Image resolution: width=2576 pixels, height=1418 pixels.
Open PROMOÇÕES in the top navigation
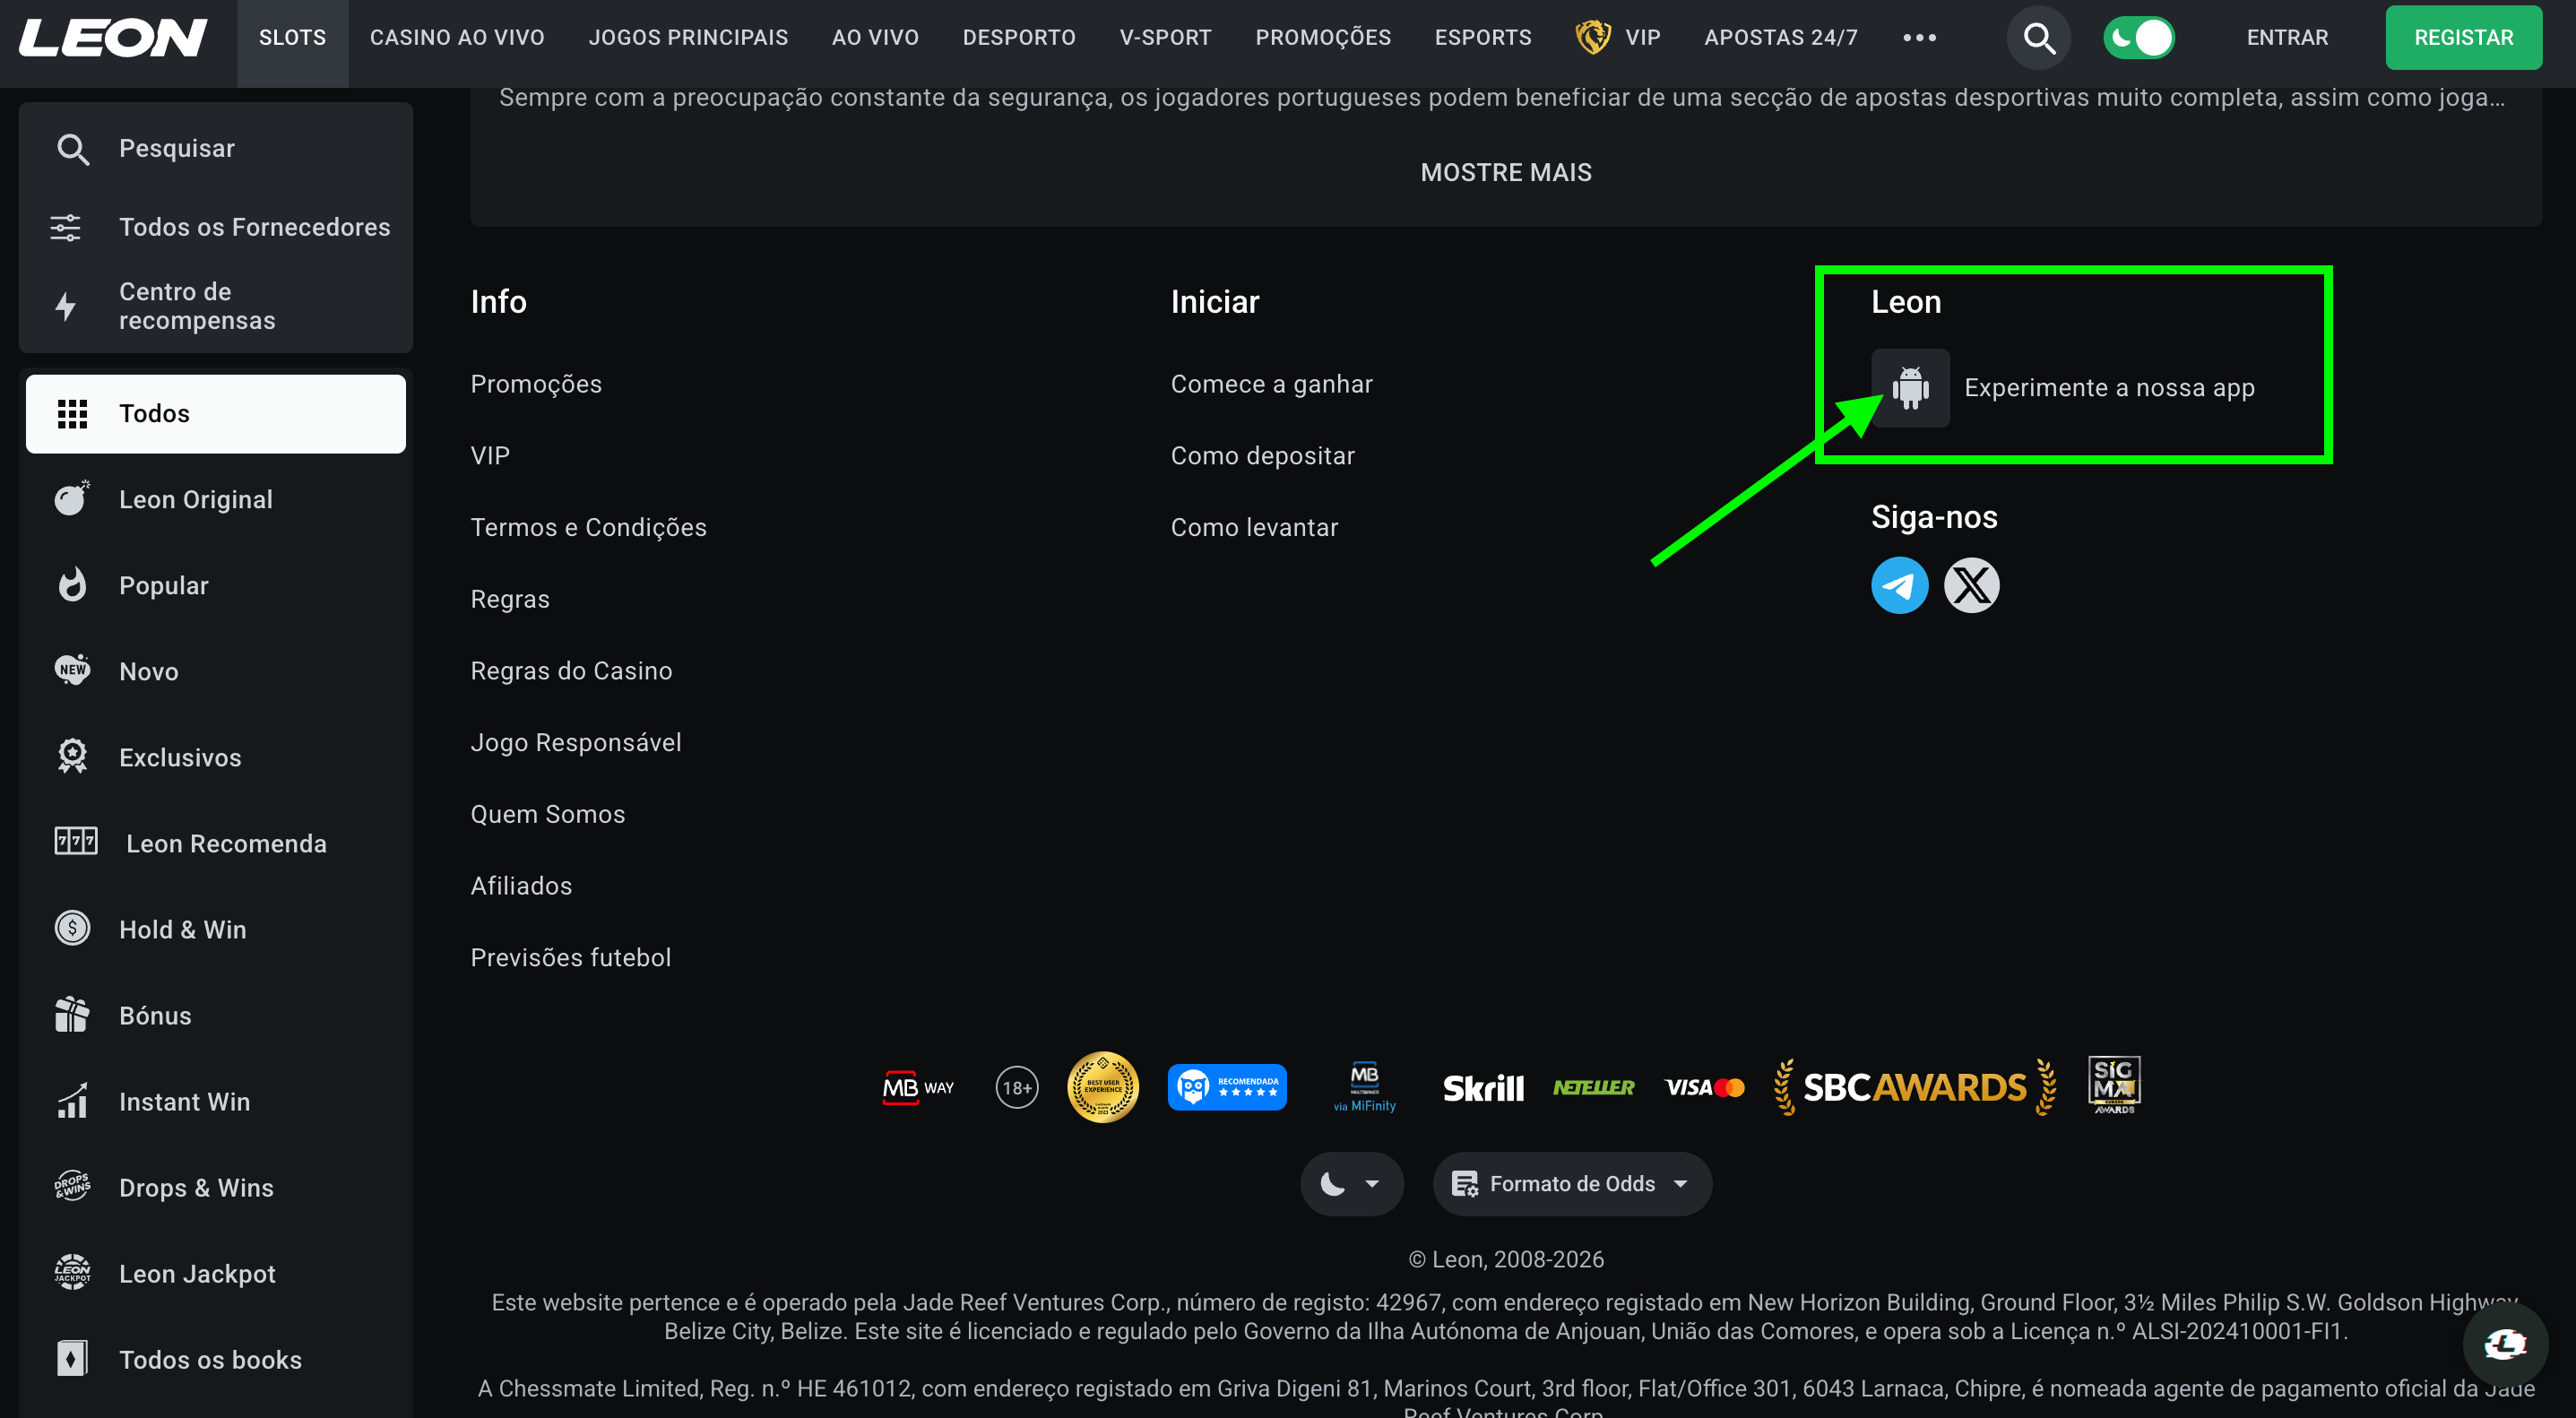(1322, 38)
